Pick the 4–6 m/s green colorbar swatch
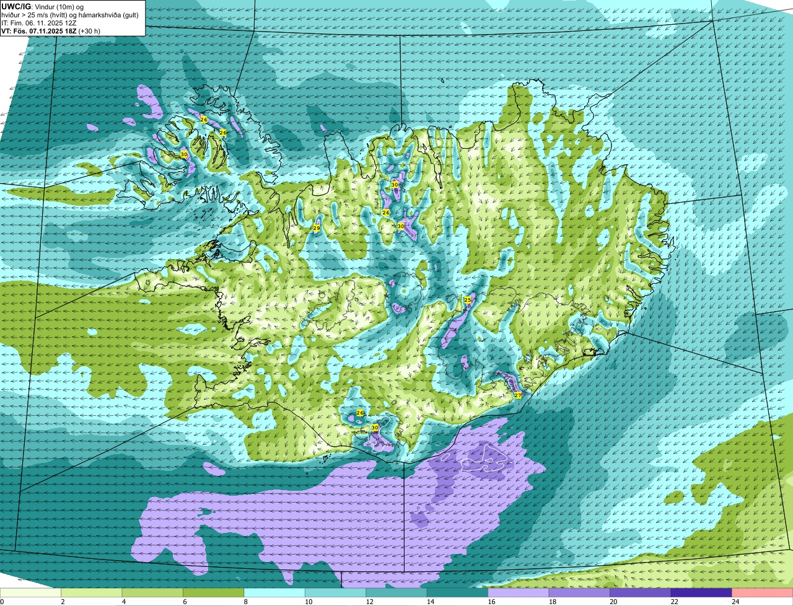 153,592
